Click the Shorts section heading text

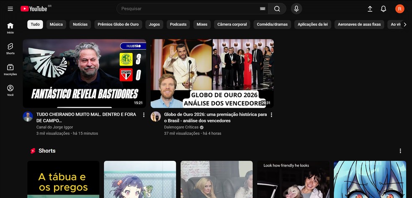47,151
